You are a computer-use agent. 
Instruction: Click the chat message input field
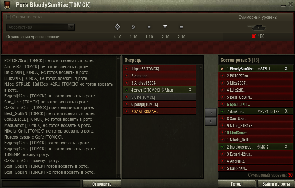pos(41,184)
